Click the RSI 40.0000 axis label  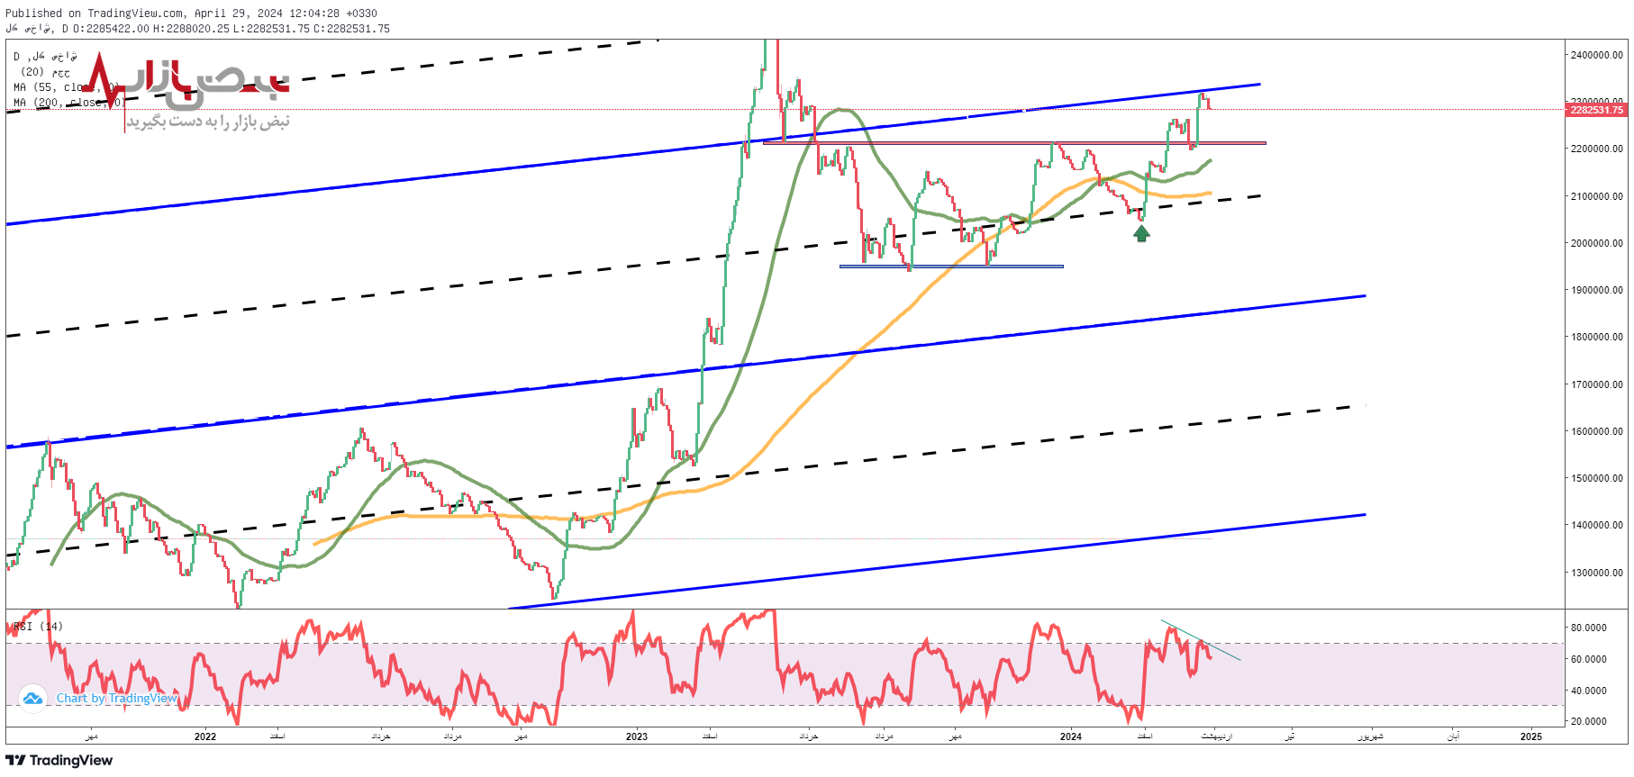click(1589, 691)
